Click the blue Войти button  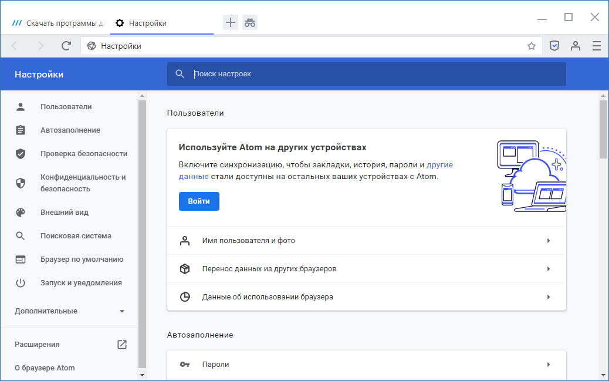pyautogui.click(x=199, y=201)
